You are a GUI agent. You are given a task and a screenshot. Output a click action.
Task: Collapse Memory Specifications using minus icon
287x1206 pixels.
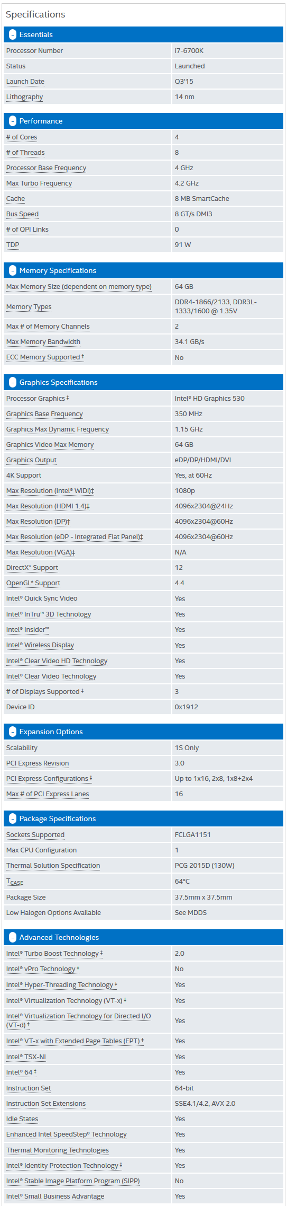pos(13,271)
